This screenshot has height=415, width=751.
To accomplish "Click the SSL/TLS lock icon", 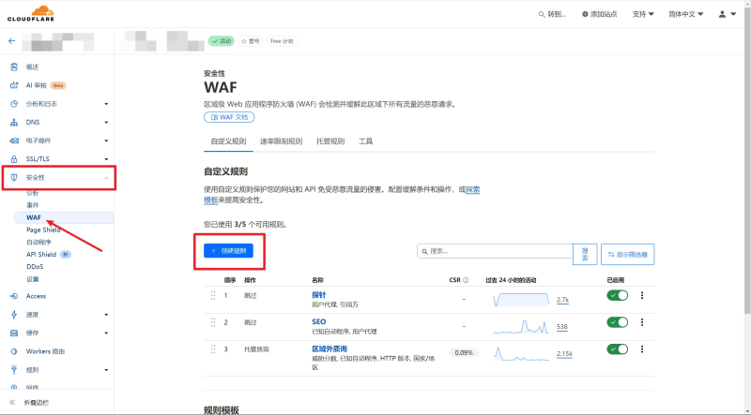I will (x=14, y=159).
